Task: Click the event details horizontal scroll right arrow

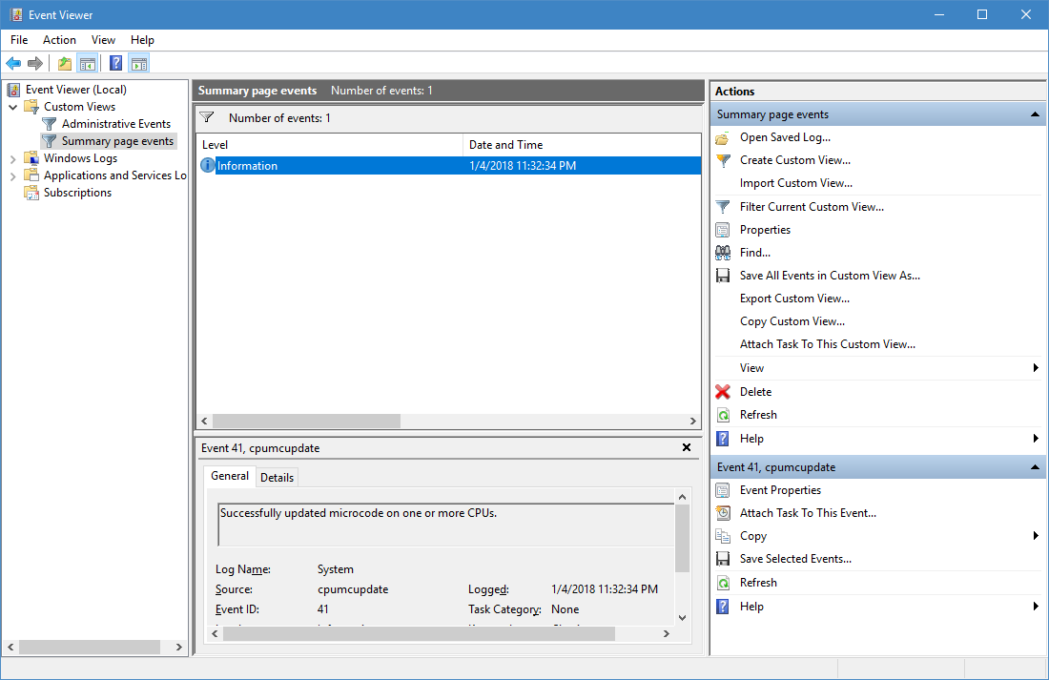Action: [667, 634]
